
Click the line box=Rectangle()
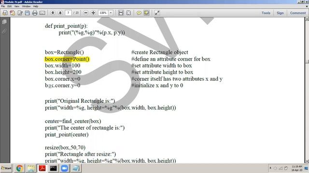coord(64,52)
